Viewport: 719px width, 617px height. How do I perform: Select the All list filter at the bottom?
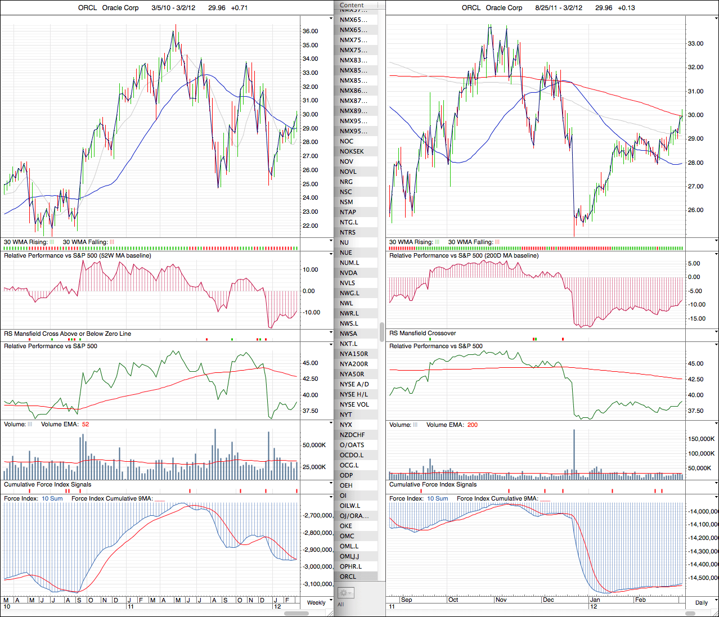(341, 605)
